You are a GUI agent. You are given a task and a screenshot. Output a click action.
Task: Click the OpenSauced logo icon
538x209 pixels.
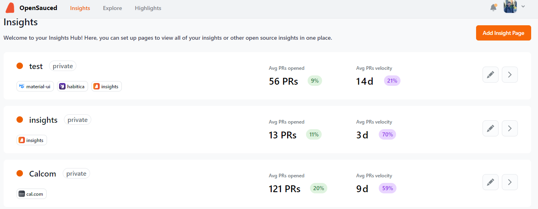point(10,8)
